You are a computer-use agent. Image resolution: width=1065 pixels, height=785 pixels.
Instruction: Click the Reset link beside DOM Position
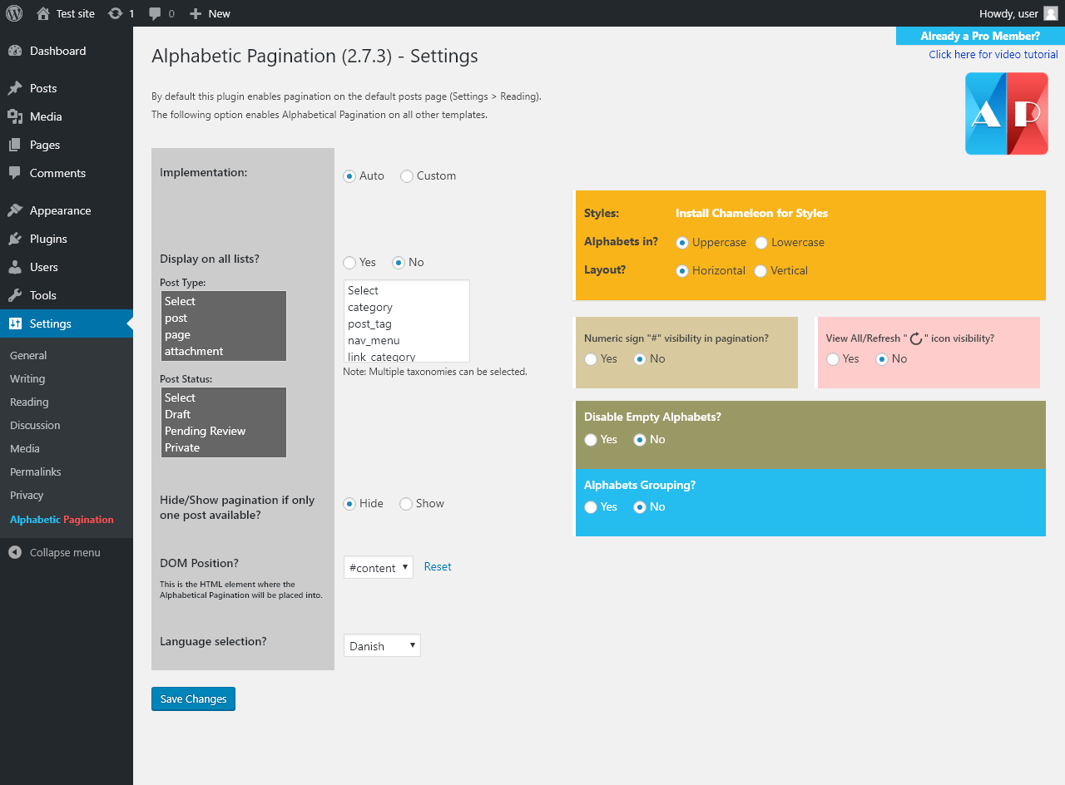[x=438, y=566]
